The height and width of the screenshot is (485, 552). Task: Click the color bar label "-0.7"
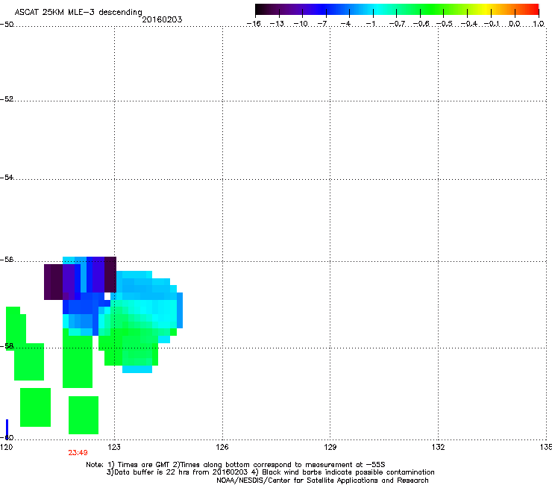click(397, 24)
